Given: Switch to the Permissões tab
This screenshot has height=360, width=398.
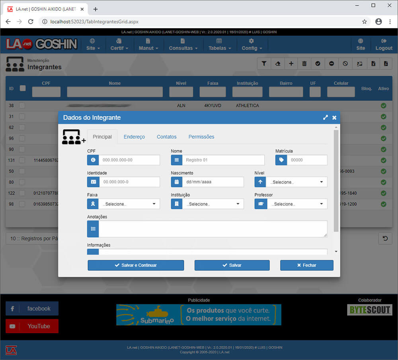Looking at the screenshot, I should coord(201,137).
